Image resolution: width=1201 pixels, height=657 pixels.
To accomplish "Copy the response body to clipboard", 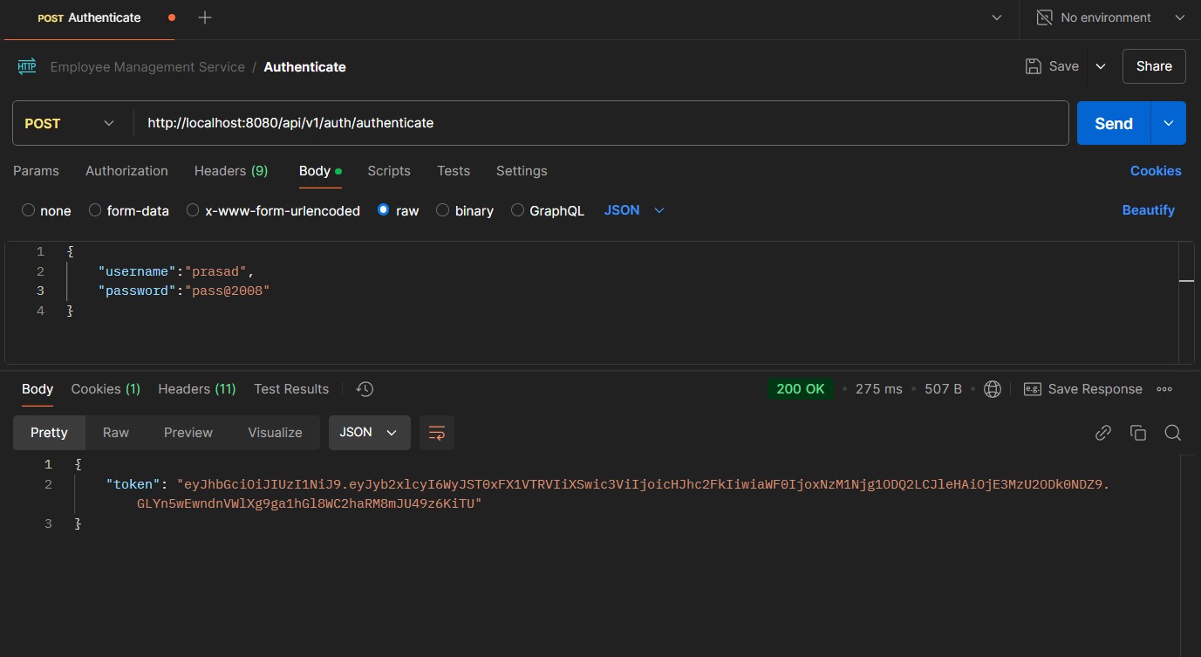I will click(x=1138, y=433).
